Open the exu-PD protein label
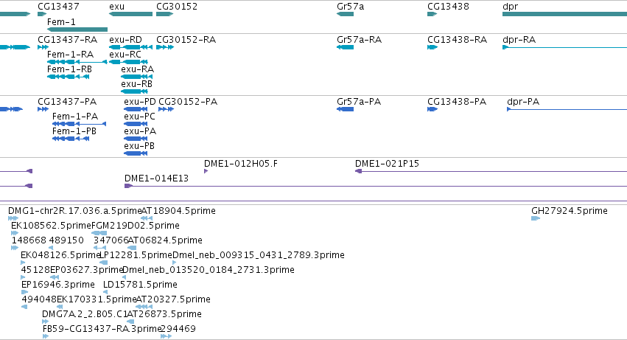Viewport: 627px width, 340px height. click(x=140, y=102)
